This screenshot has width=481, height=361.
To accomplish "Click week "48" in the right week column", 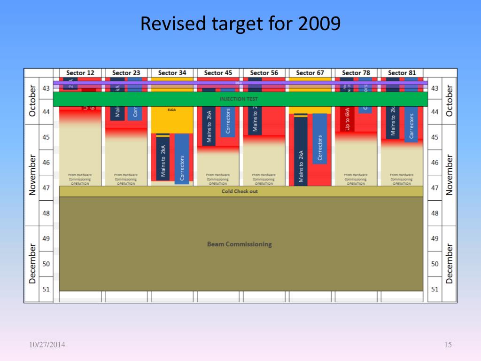I will click(434, 213).
